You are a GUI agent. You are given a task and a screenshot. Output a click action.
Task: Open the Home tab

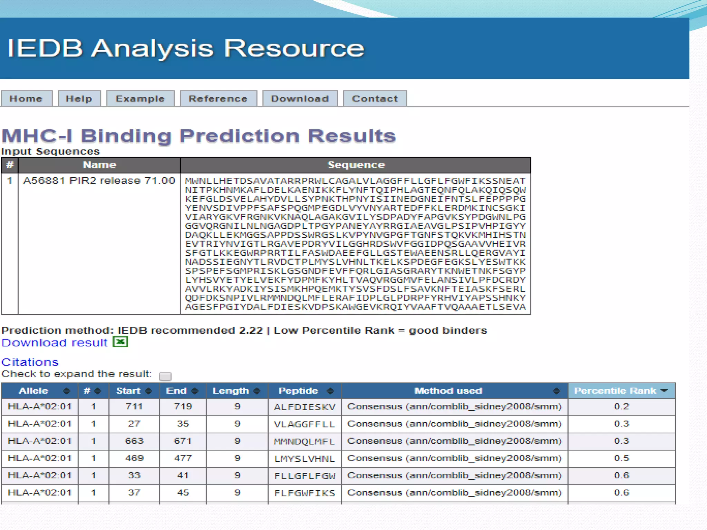[26, 99]
